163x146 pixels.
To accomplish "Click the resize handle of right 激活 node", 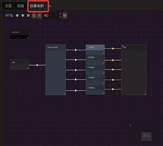I will 145,94.
